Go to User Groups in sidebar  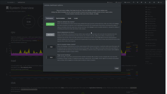click(150, 35)
